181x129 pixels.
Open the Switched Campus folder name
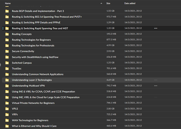pyautogui.click(x=22, y=63)
